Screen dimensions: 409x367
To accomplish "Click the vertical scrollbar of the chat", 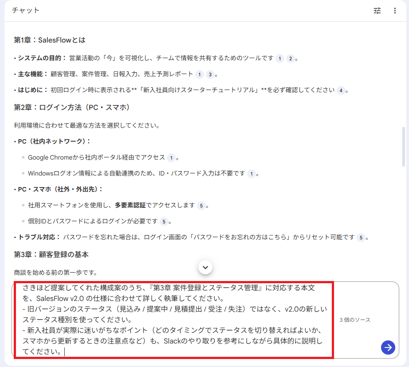I will pos(404,146).
